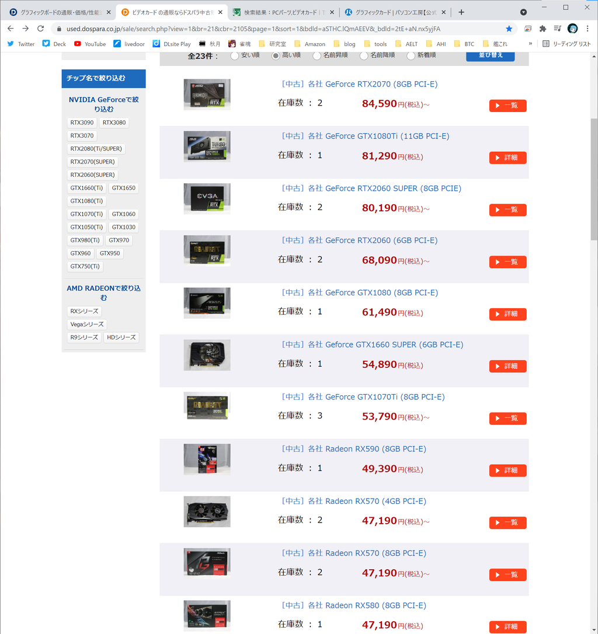This screenshot has width=598, height=634.
Task: Open the media control icon in toolbar
Action: point(558,29)
